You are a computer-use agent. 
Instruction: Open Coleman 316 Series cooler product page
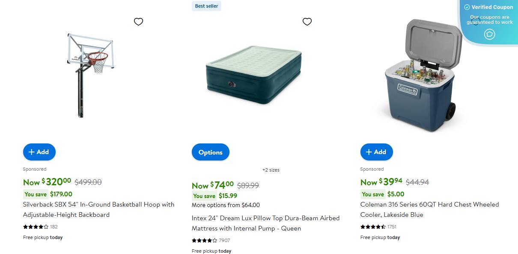429,210
